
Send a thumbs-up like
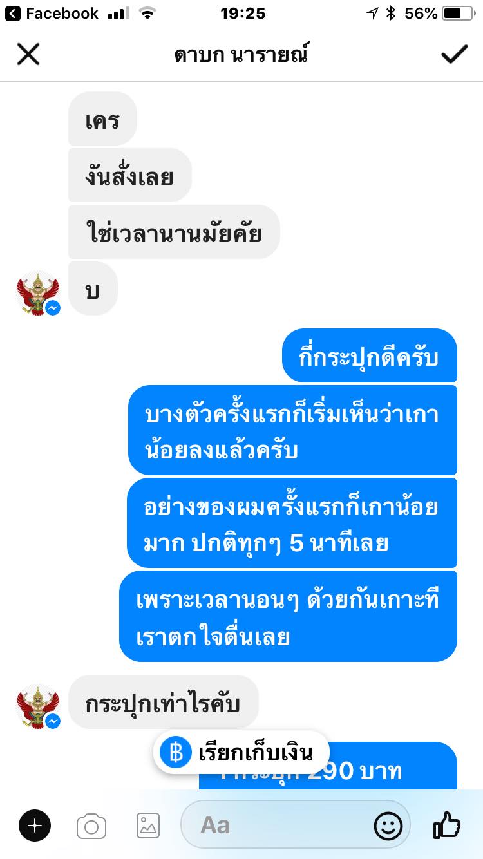[x=446, y=824]
